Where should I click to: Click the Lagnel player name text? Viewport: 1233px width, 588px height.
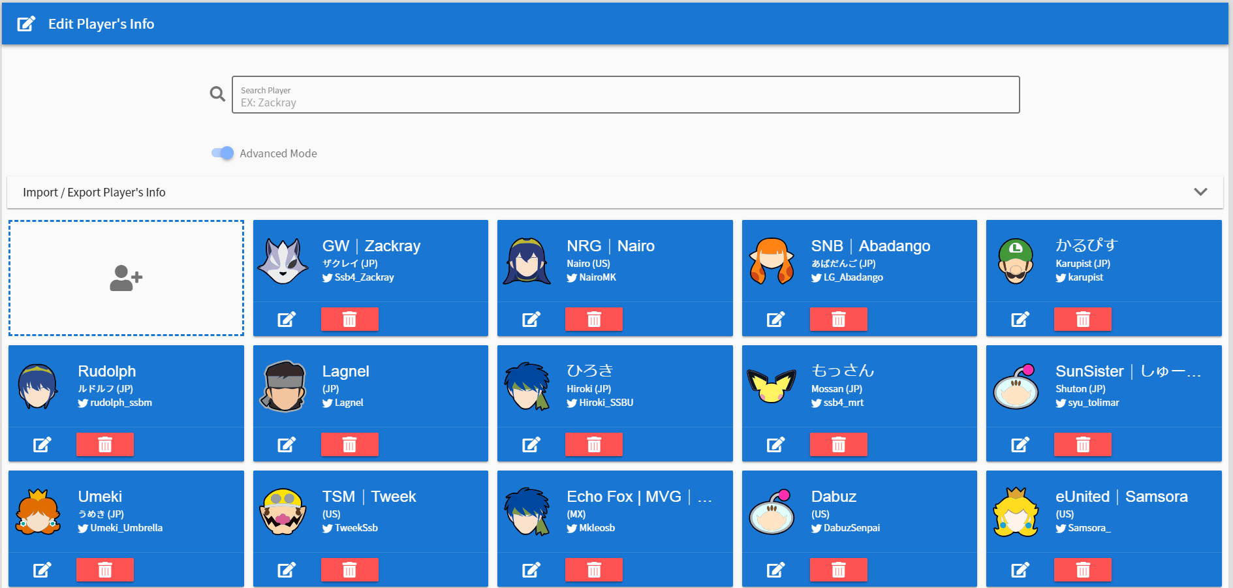(346, 371)
